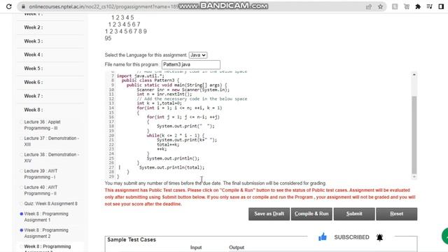448x252 pixels.
Task: Click the browser address bar URL
Action: (104, 6)
